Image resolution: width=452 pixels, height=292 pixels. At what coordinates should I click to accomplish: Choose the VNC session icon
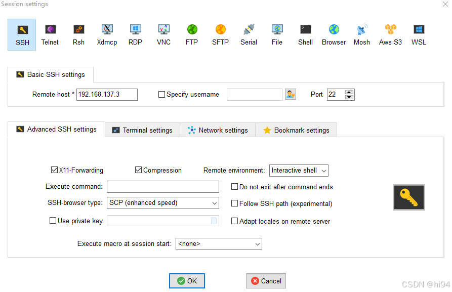(163, 34)
